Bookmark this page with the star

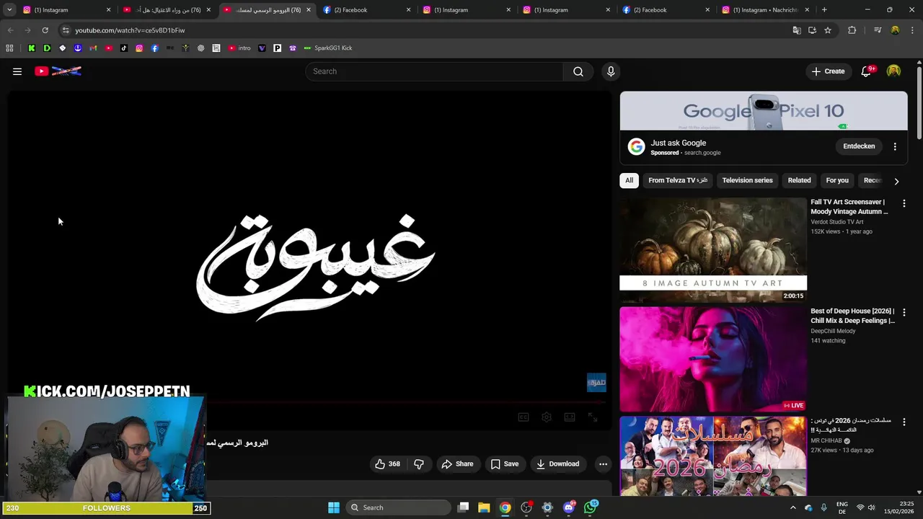click(828, 30)
